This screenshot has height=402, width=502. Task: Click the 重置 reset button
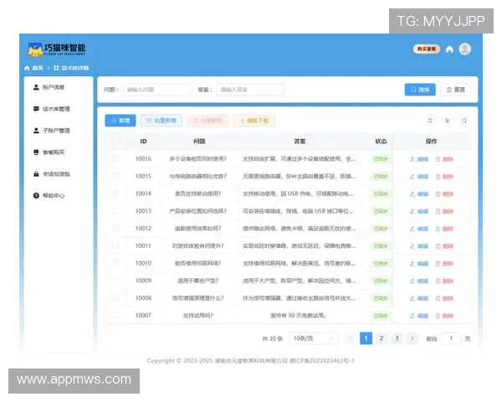coord(456,90)
